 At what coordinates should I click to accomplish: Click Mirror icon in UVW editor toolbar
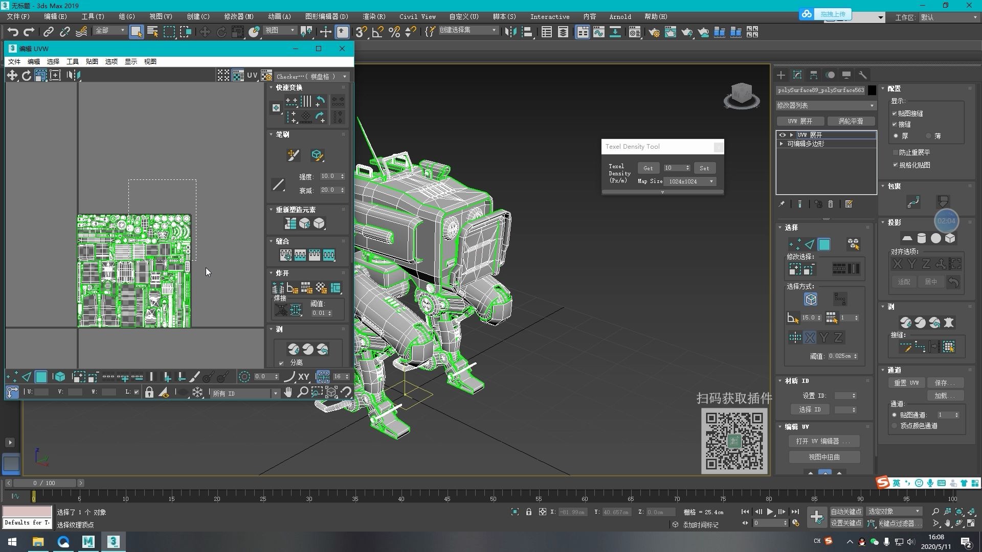click(x=74, y=76)
